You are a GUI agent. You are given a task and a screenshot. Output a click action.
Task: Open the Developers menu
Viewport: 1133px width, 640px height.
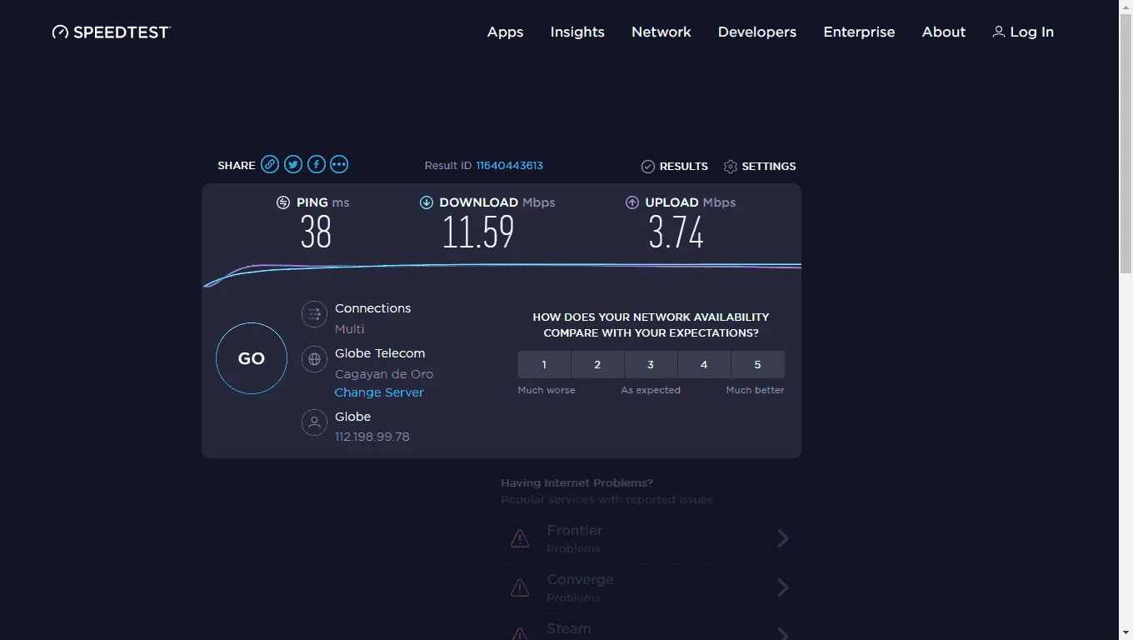(757, 32)
